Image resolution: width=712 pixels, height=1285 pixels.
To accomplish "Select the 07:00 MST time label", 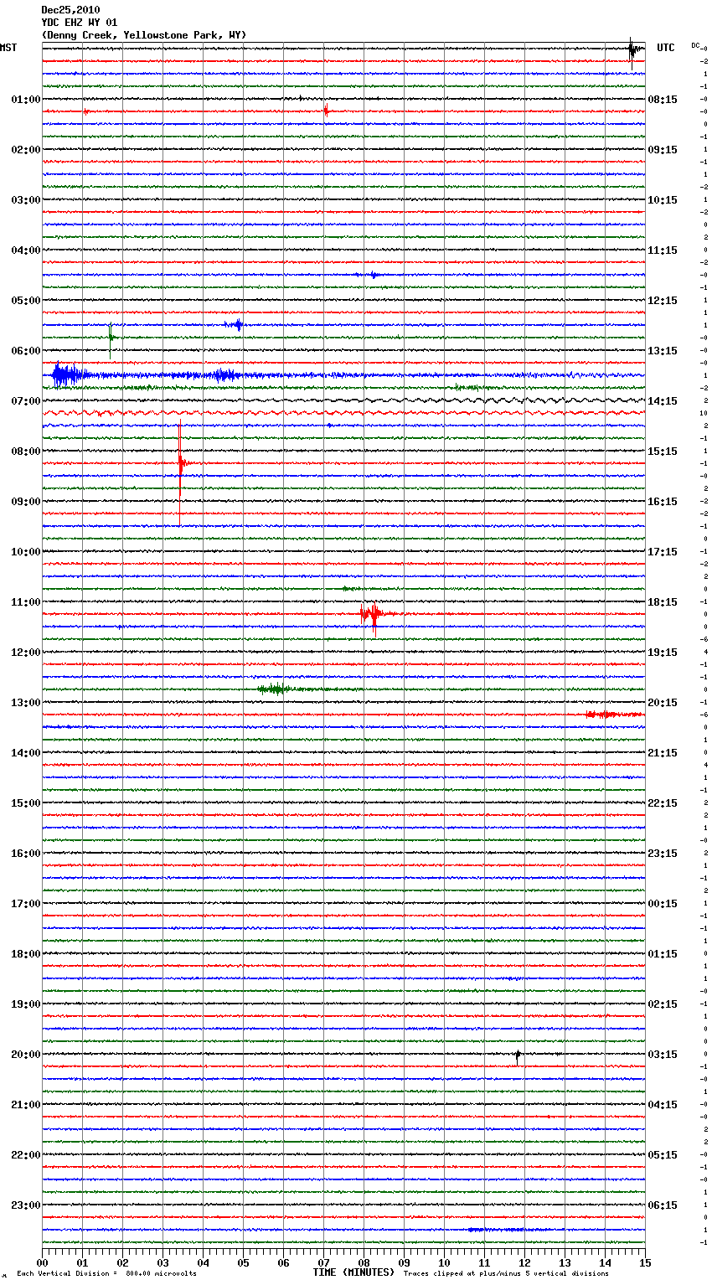I will 26,401.
